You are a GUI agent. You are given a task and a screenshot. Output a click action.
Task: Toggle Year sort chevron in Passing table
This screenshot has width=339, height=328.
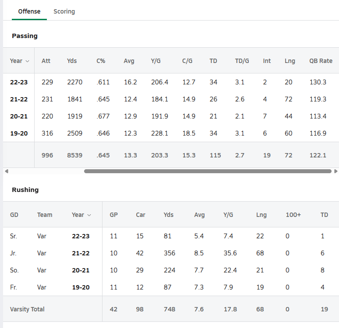tap(28, 61)
